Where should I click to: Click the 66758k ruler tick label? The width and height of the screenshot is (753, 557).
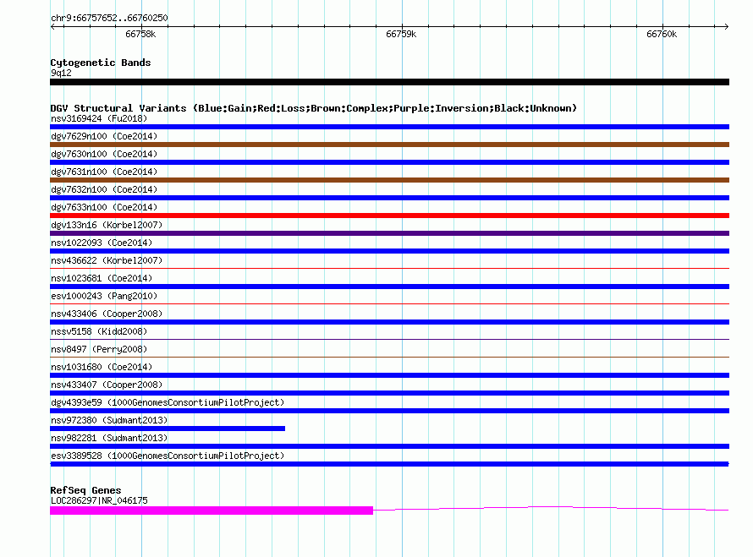coord(140,34)
